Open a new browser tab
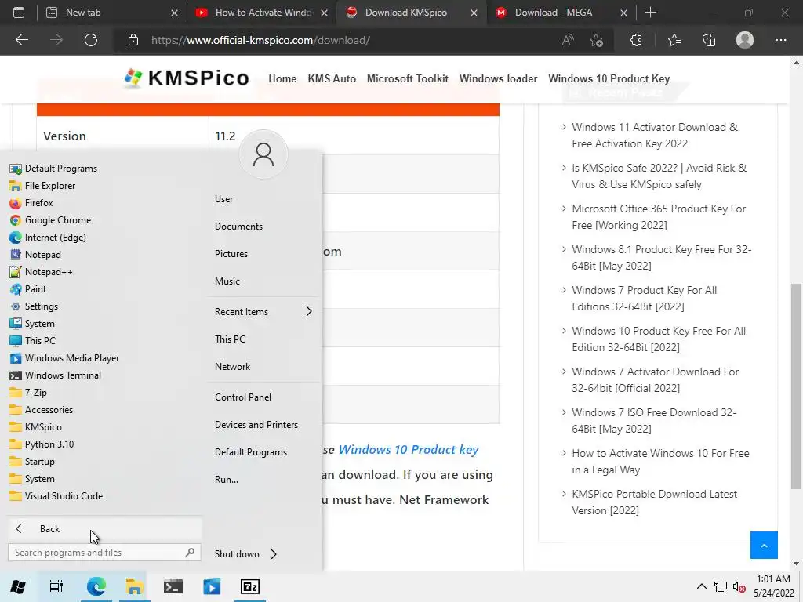The height and width of the screenshot is (602, 803). [650, 13]
